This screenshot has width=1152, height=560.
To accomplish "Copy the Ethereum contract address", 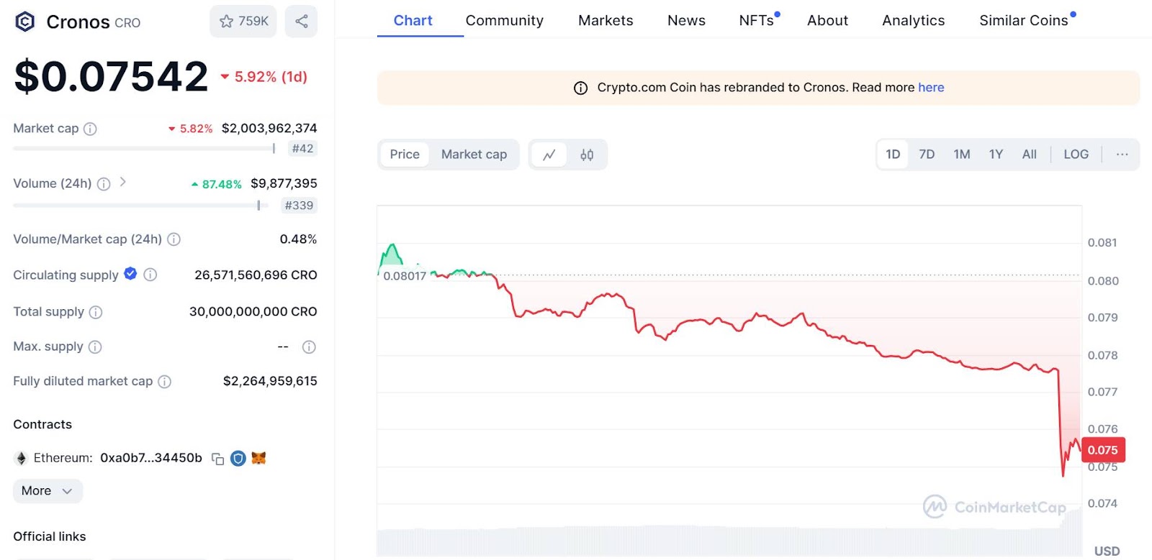I will tap(217, 459).
